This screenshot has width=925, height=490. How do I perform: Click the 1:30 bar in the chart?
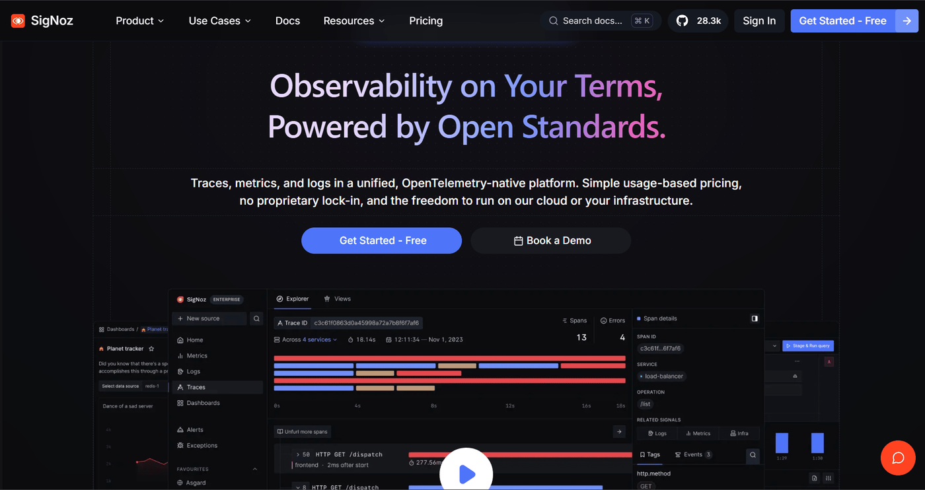817,442
